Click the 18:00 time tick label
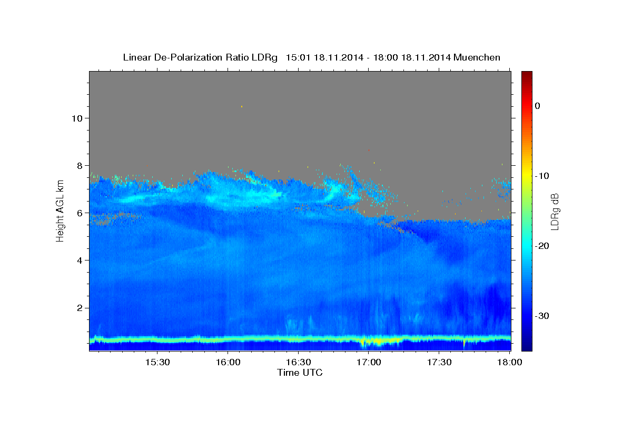 [510, 362]
